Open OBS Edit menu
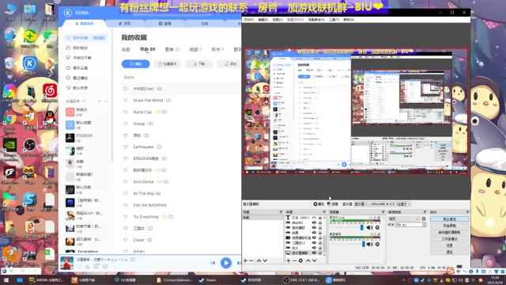The image size is (506, 285). tap(263, 20)
